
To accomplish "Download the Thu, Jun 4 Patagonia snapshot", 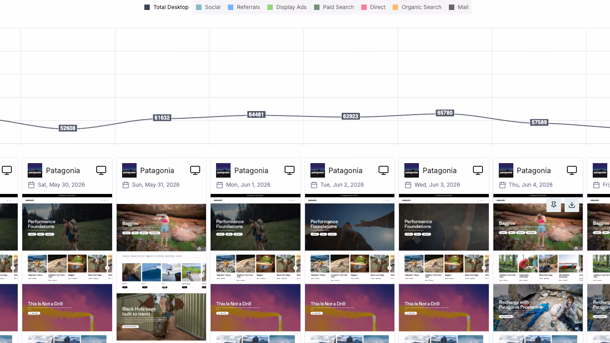I will click(572, 205).
